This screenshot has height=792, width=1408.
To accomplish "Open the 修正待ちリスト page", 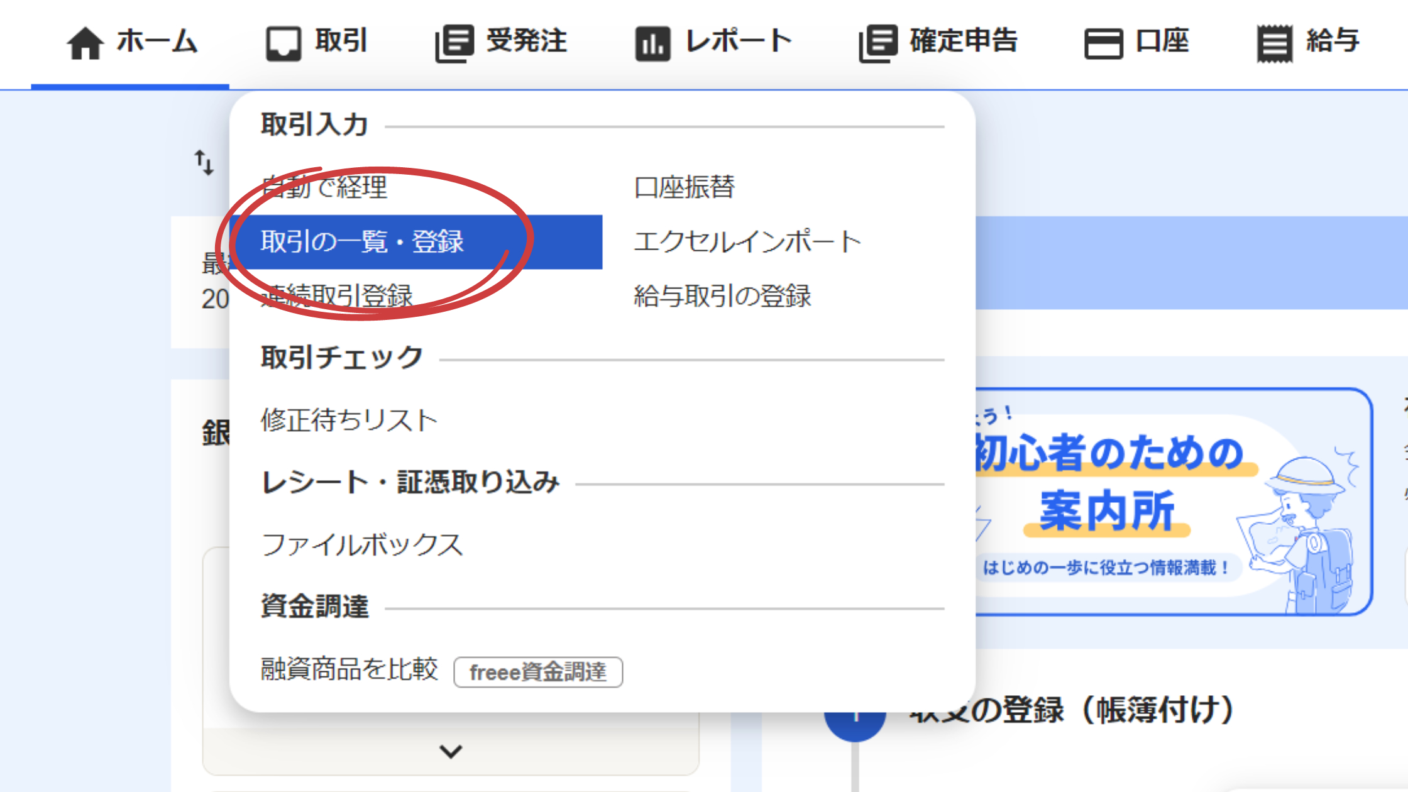I will pyautogui.click(x=348, y=420).
